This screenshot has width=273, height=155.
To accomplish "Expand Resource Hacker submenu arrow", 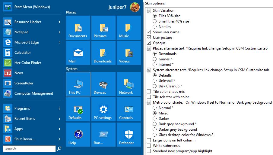I will (59, 22).
